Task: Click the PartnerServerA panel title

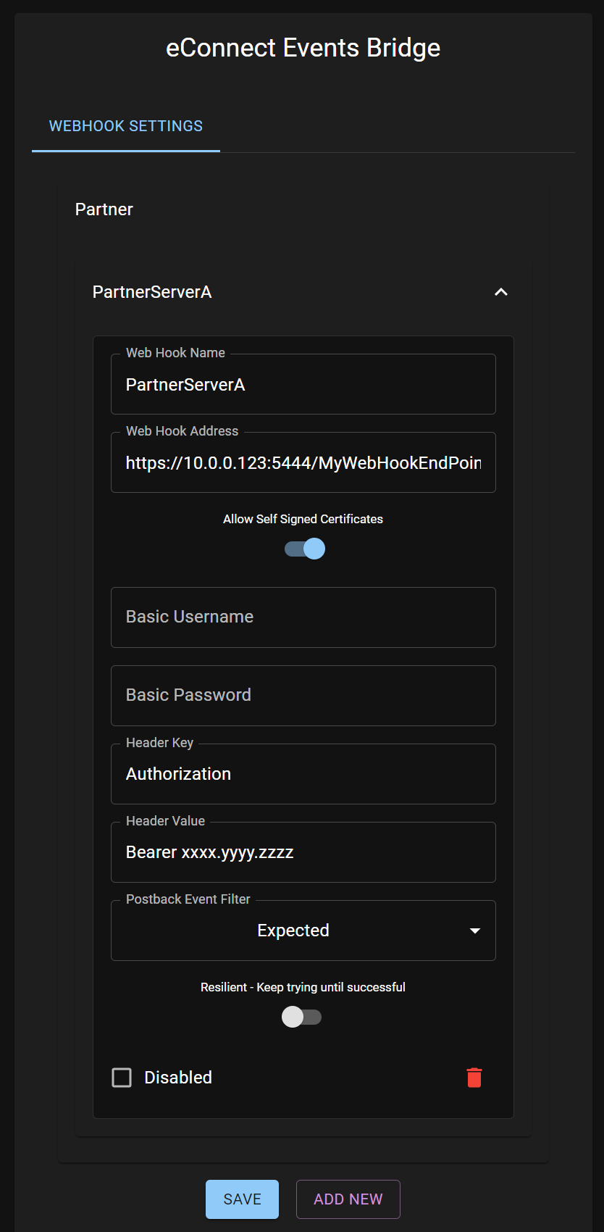Action: (x=152, y=292)
